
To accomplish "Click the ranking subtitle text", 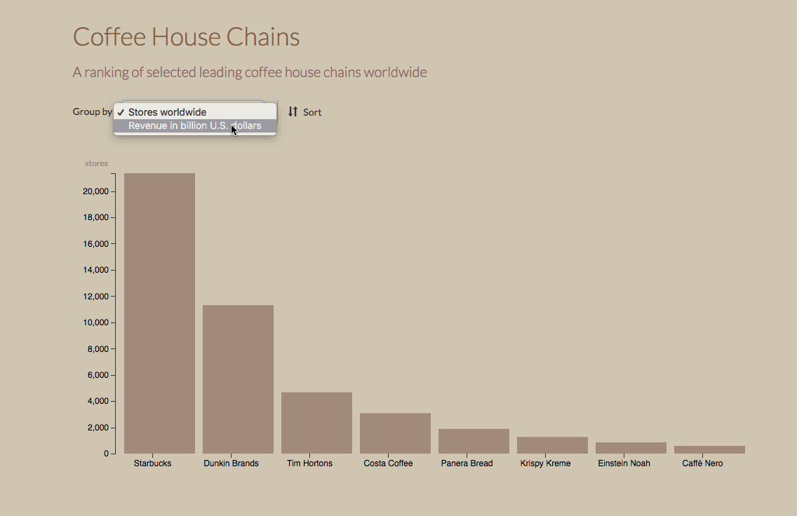I will tap(250, 72).
